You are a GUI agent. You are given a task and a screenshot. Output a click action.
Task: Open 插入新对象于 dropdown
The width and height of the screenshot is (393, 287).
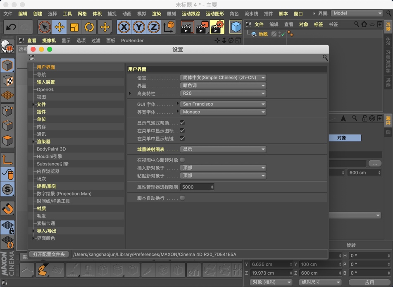[223, 168]
